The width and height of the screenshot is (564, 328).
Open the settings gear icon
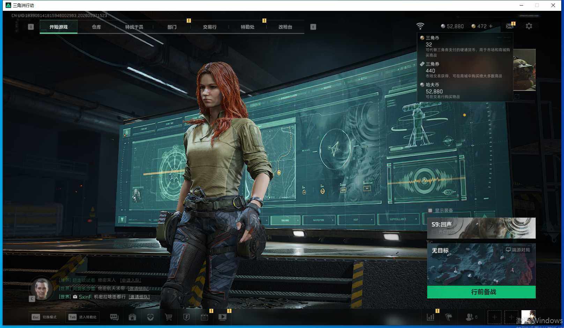click(529, 26)
